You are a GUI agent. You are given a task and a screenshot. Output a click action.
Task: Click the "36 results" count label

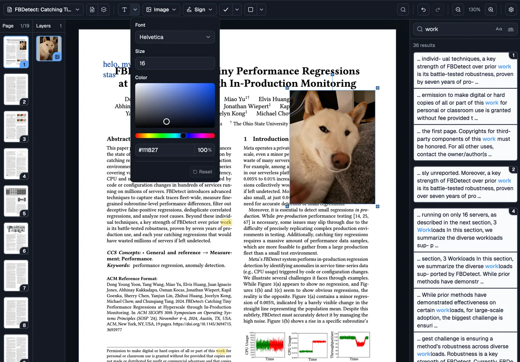[x=424, y=45]
